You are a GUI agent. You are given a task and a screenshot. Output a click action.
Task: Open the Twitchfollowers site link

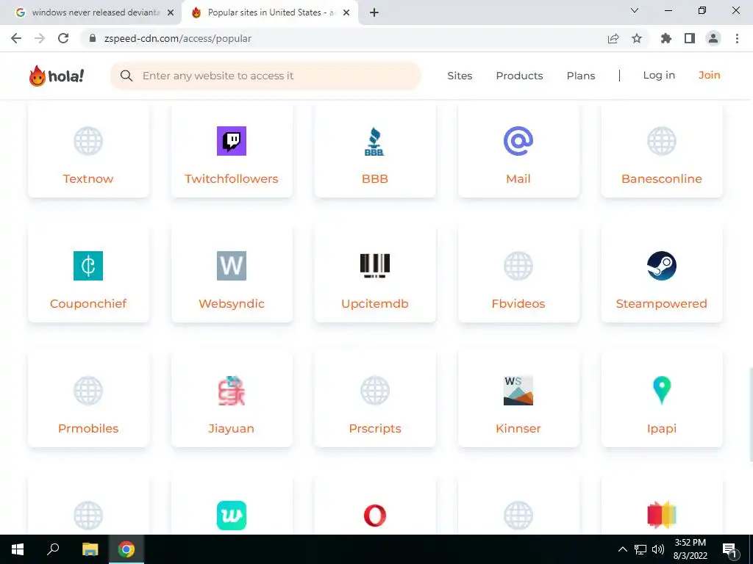[232, 179]
